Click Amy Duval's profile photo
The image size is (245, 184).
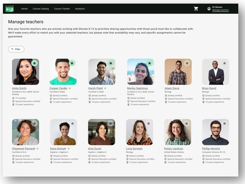tap(101, 132)
